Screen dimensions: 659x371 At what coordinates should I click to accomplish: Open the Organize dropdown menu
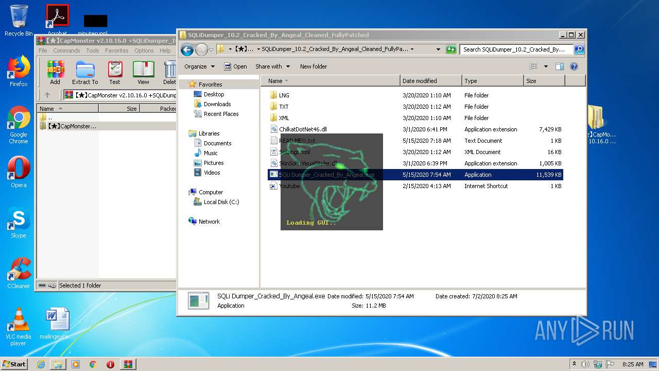click(199, 66)
